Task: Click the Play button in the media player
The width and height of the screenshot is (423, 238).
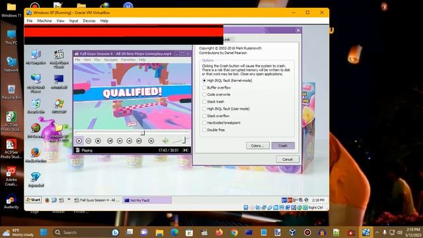Action: 79,141
